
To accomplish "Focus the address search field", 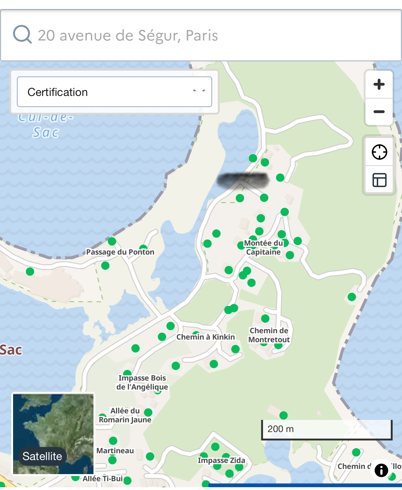I will (x=201, y=35).
